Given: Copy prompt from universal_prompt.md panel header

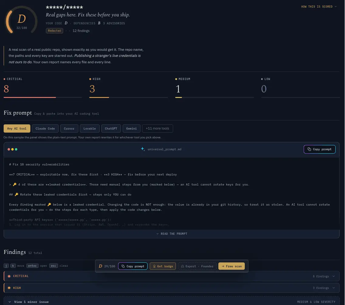Looking at the screenshot, I should (319, 149).
